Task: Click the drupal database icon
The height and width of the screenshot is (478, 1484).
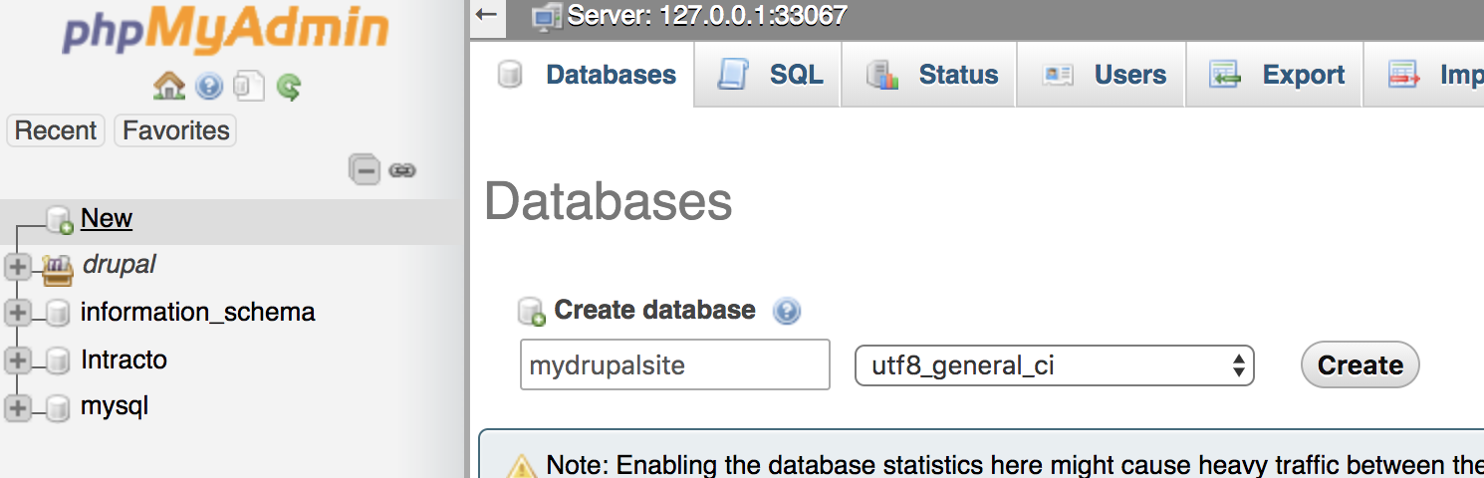Action: coord(58,268)
